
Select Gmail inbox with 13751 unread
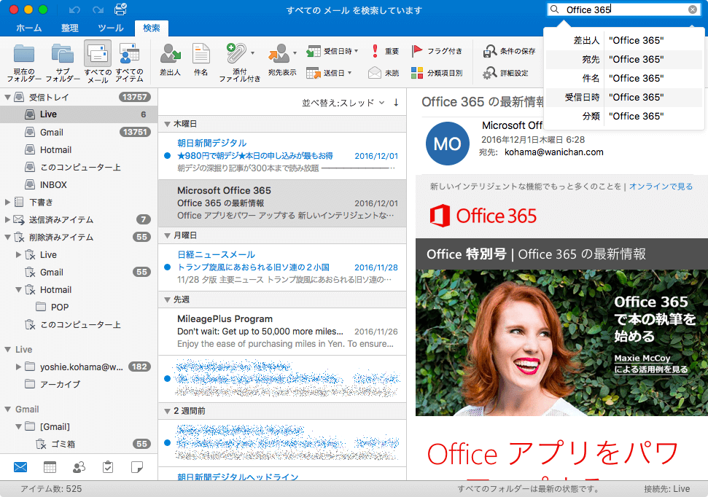pos(79,132)
